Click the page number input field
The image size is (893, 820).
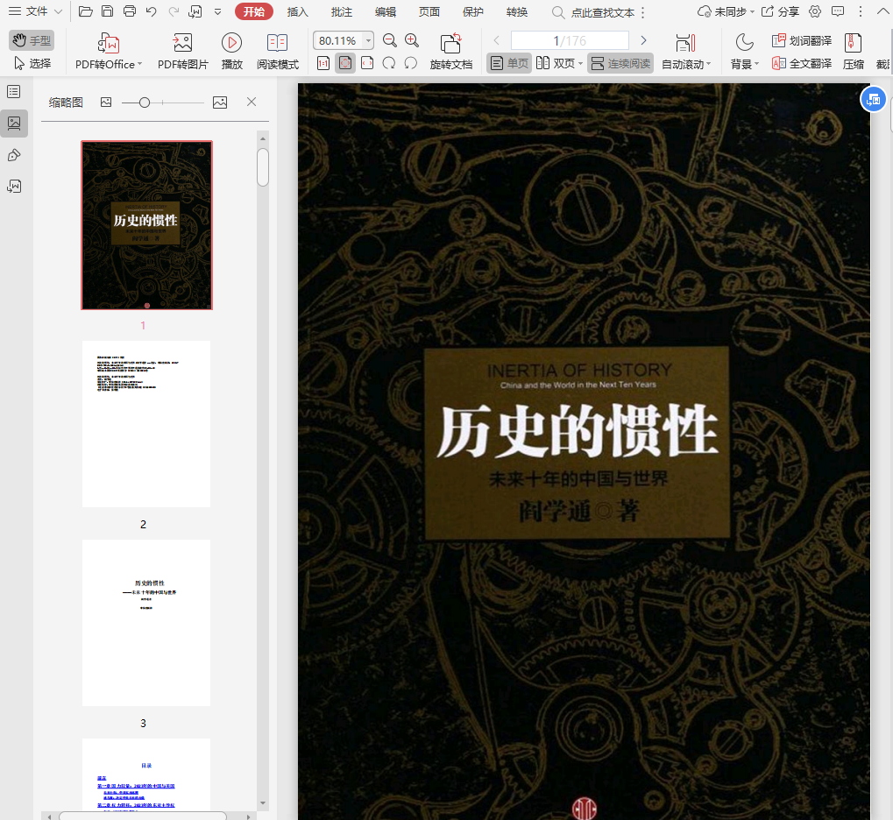click(x=570, y=40)
